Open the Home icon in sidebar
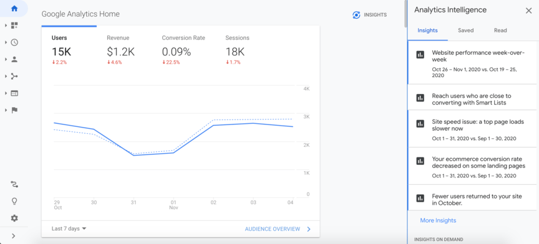 click(x=14, y=9)
